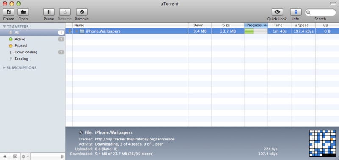Toggle the bottom-left panel view button
Screen dimensions: 339x160
click(x=15, y=157)
